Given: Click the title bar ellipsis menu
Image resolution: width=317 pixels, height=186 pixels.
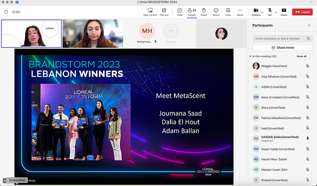Looking at the screenshot, I should click(311, 2).
